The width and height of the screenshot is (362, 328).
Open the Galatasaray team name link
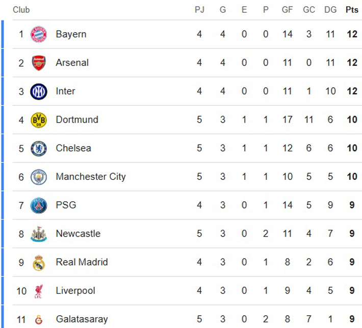(82, 319)
